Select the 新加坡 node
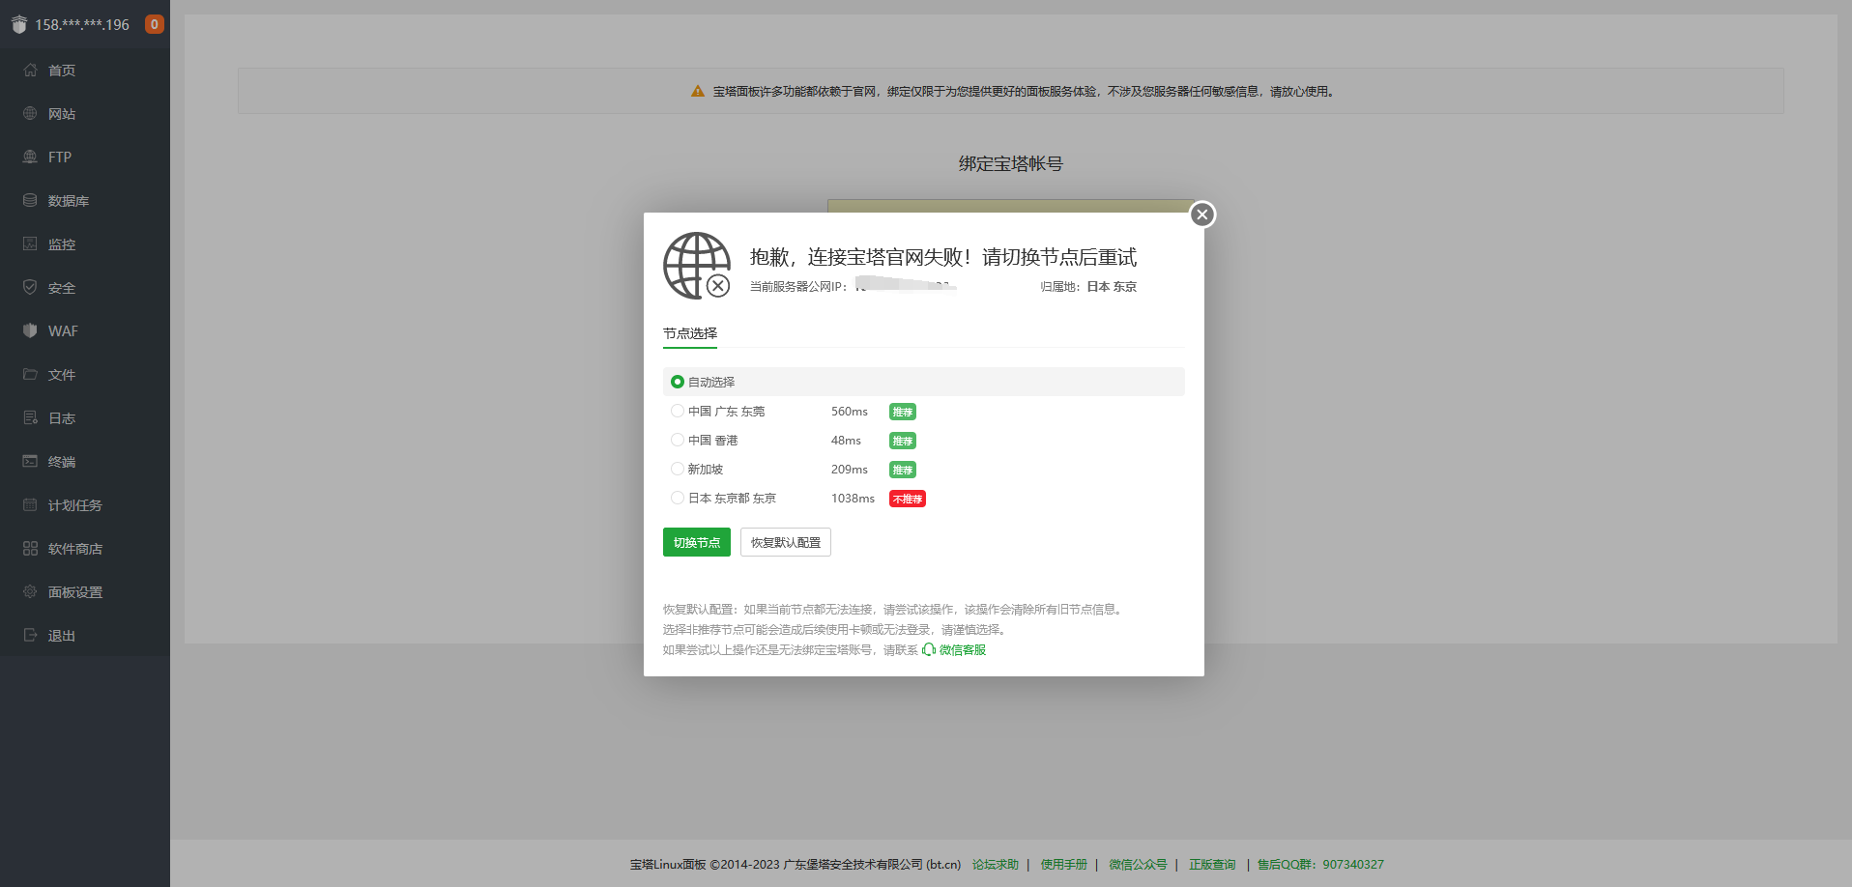 tap(678, 469)
